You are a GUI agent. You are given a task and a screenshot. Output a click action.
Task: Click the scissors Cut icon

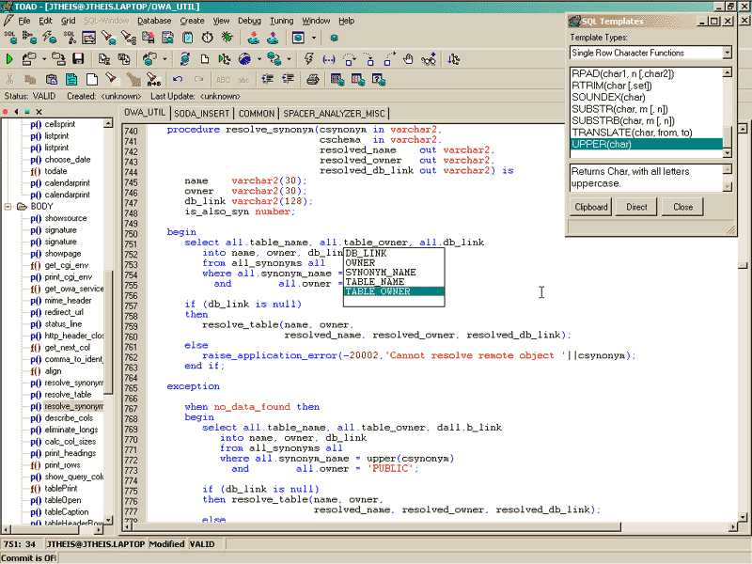point(9,80)
